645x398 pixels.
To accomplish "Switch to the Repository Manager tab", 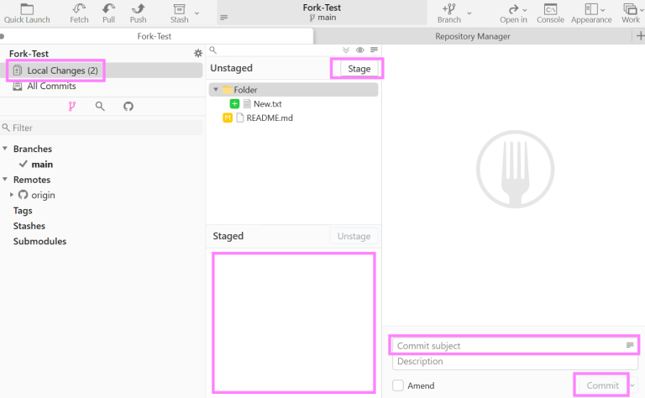I will point(473,36).
